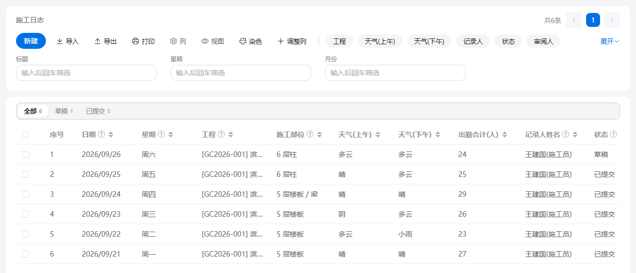Open the 审阅人 filter chip
The height and width of the screenshot is (273, 636).
click(543, 41)
